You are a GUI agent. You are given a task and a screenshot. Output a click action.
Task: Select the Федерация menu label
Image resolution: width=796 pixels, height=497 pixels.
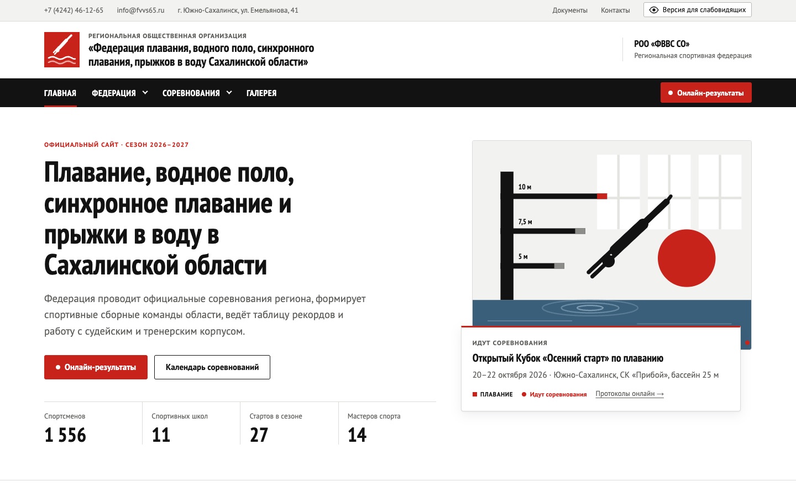[114, 93]
